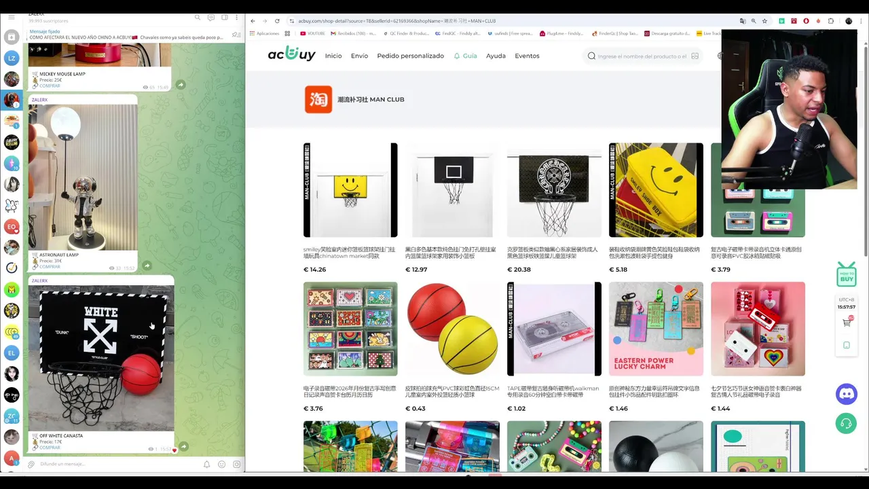Open the channel comments icon in Telegram
This screenshot has height=489, width=869.
coord(212,18)
